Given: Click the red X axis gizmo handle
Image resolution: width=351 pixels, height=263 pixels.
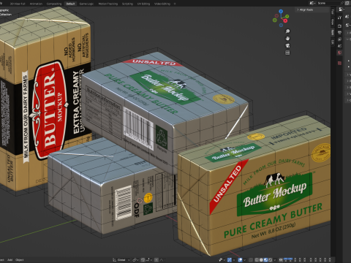Looking at the screenshot, I should (285, 20).
